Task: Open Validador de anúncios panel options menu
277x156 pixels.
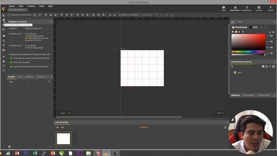Action: pos(52,22)
